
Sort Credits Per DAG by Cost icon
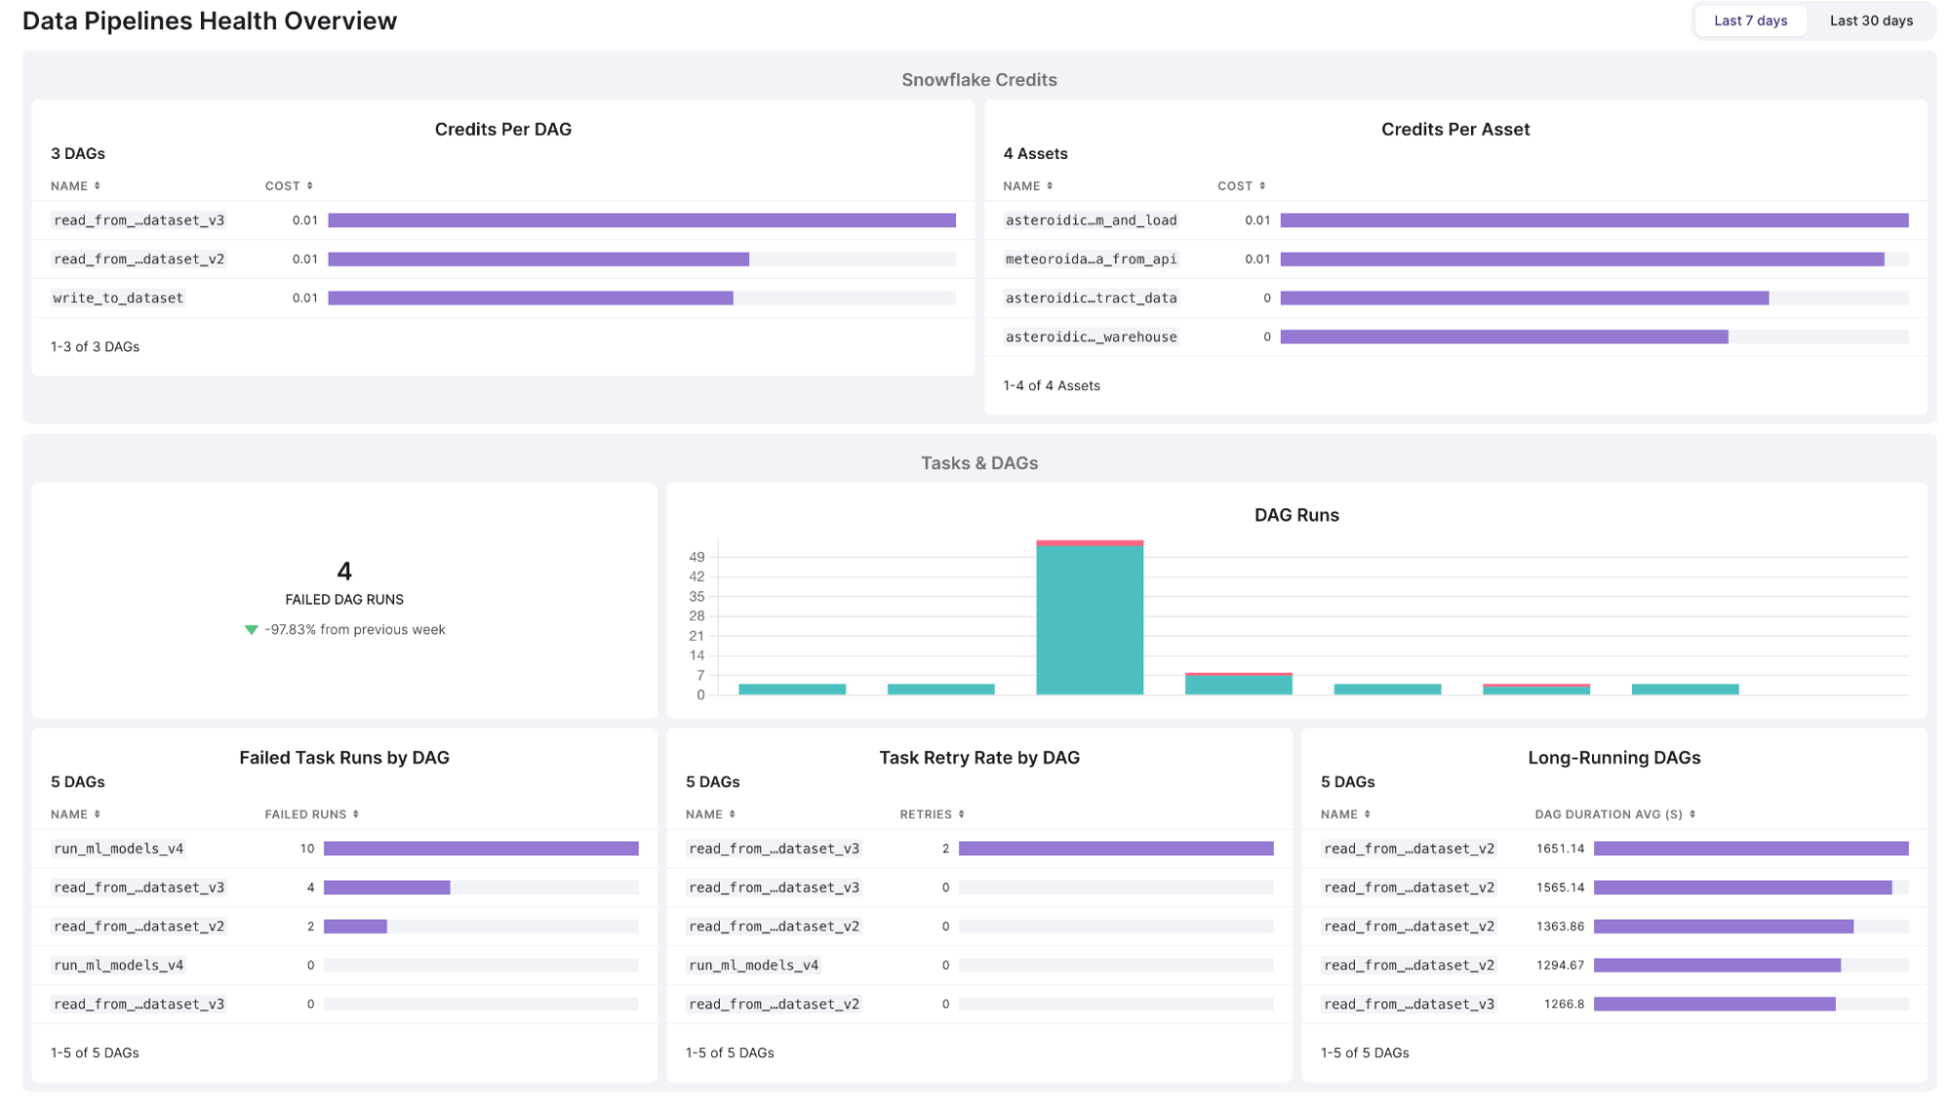click(x=309, y=185)
